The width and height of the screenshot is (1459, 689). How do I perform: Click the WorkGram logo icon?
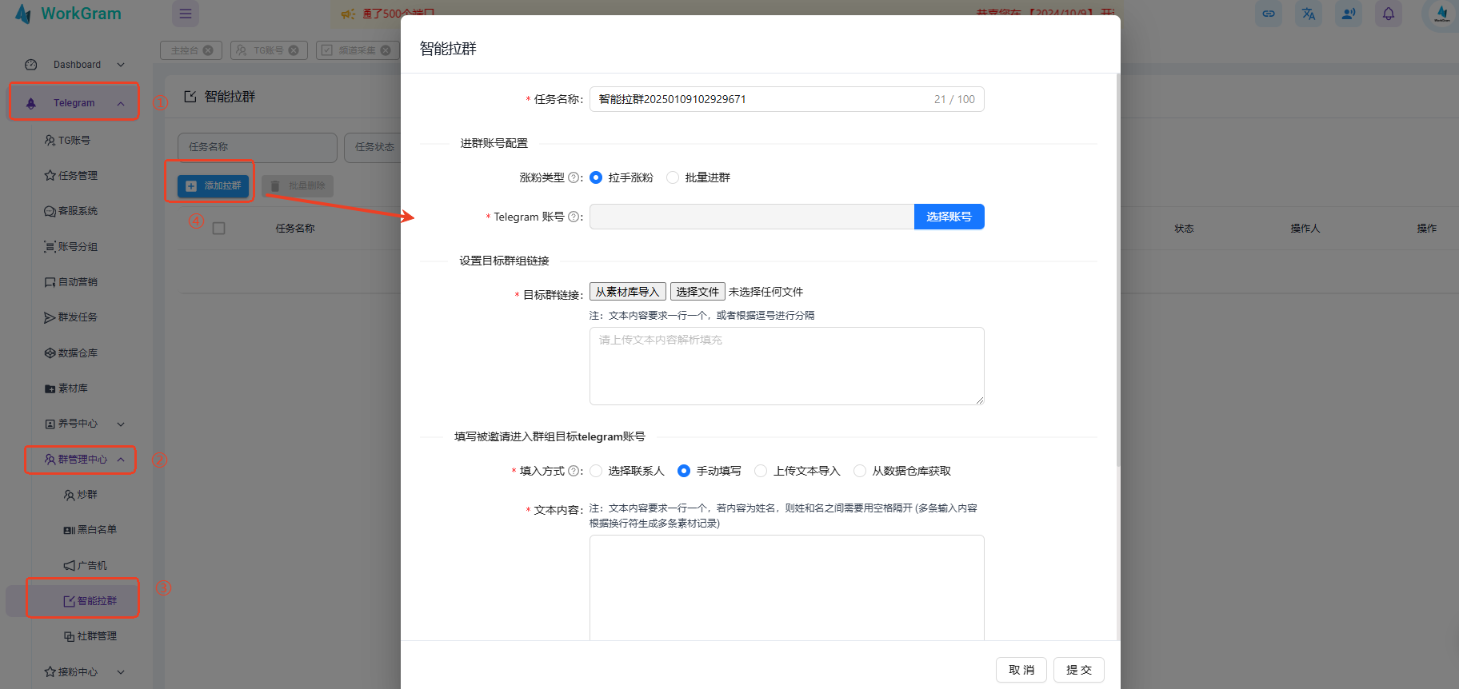tap(23, 14)
